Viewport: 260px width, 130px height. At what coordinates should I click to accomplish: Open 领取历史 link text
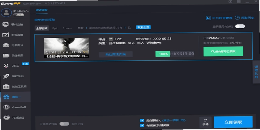click(248, 18)
